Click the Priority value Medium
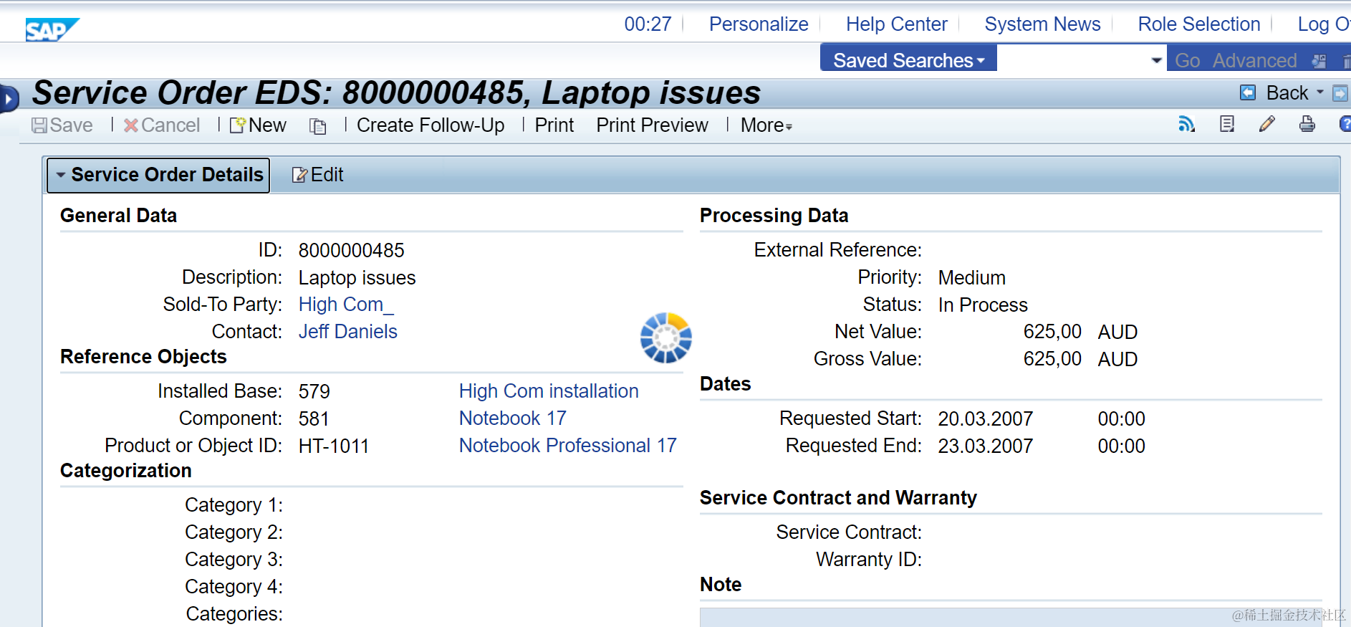The image size is (1351, 627). (971, 278)
